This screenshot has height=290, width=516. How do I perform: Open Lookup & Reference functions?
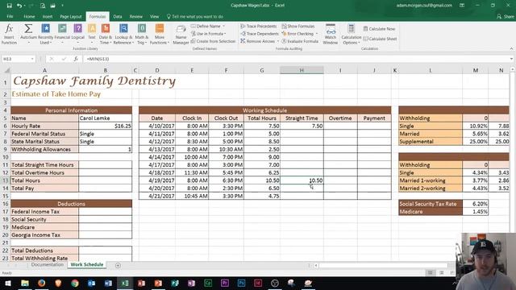[x=123, y=34]
